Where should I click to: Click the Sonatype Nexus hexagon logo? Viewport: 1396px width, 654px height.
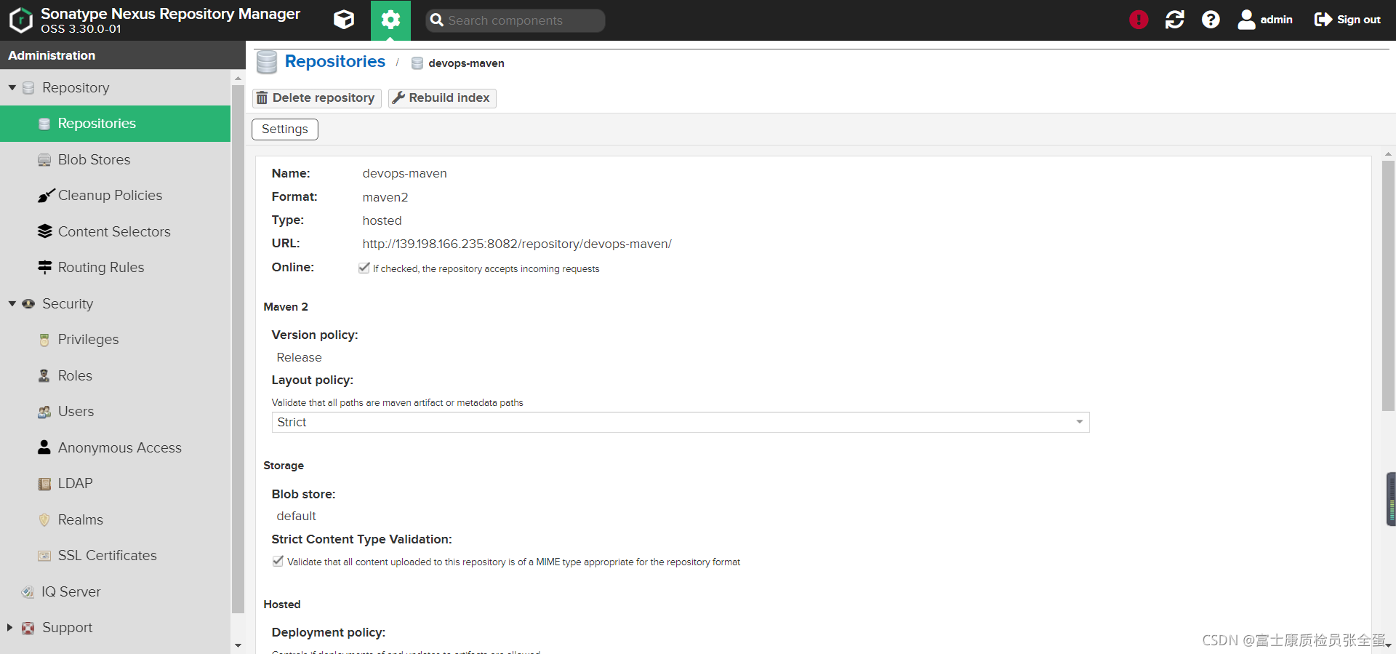pyautogui.click(x=20, y=20)
